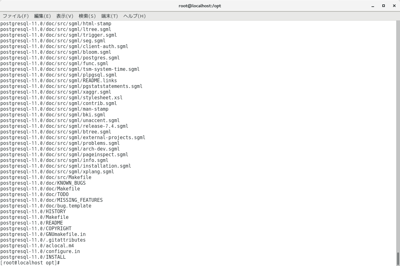The image size is (400, 266).
Task: Click the line ending xplang.sgml
Action: click(x=57, y=172)
